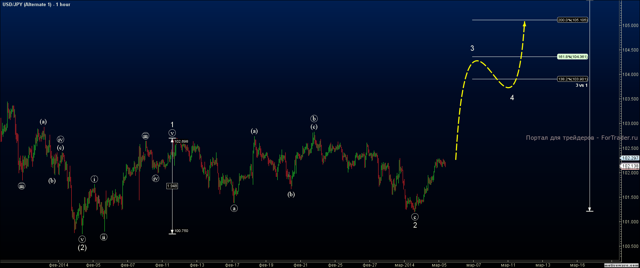Click the "фев-17" date on the time axis
This screenshot has width=640, height=268.
pos(232,265)
